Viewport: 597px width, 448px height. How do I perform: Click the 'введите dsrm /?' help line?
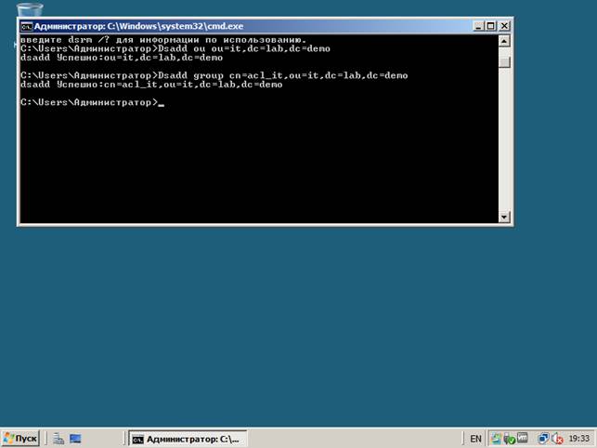coord(163,40)
